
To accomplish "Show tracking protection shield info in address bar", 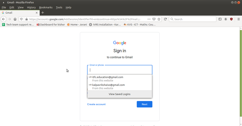I will pos(21,19).
